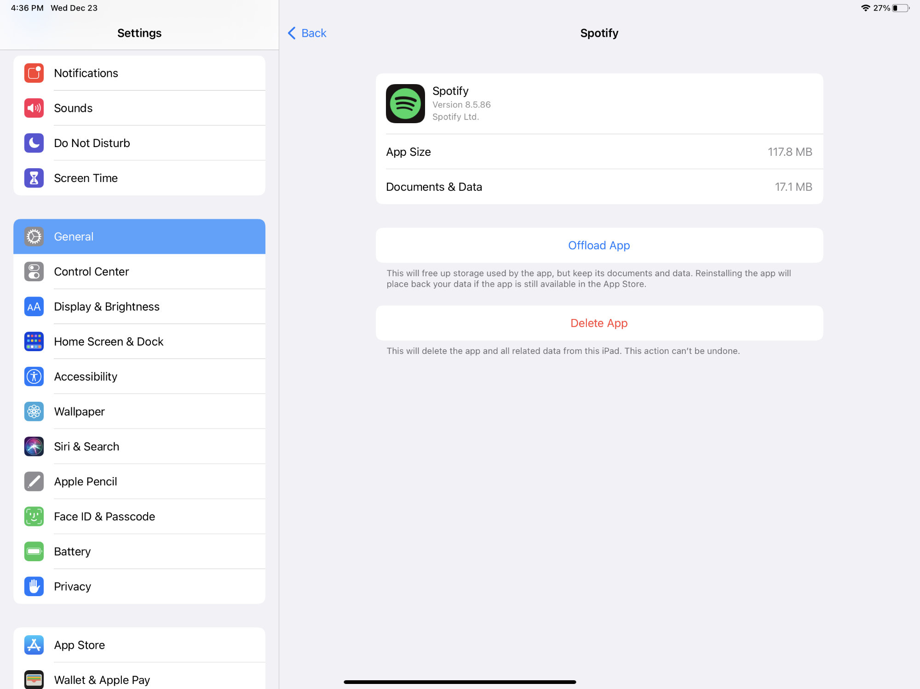The height and width of the screenshot is (689, 920).
Task: Open the Notifications settings row
Action: (139, 73)
